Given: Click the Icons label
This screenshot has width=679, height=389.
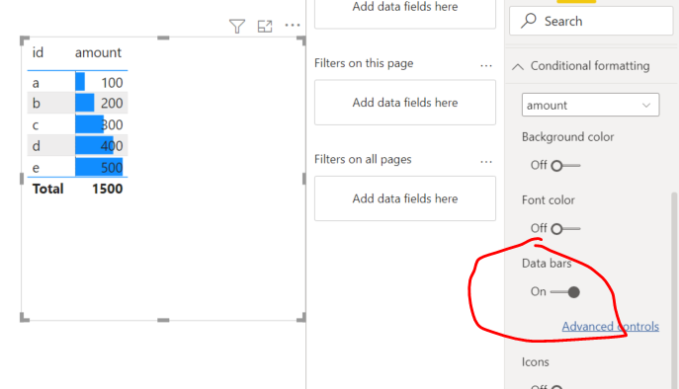Looking at the screenshot, I should click(536, 361).
